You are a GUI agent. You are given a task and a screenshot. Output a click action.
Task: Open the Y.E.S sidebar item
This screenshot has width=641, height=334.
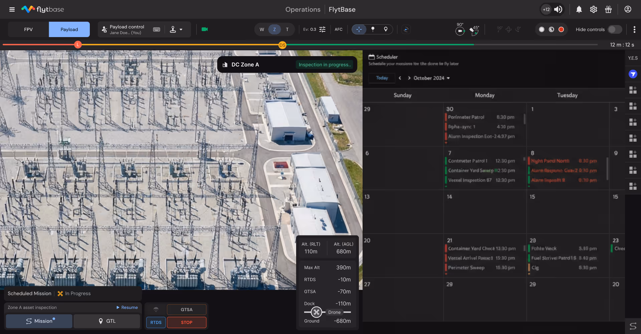[x=633, y=58]
